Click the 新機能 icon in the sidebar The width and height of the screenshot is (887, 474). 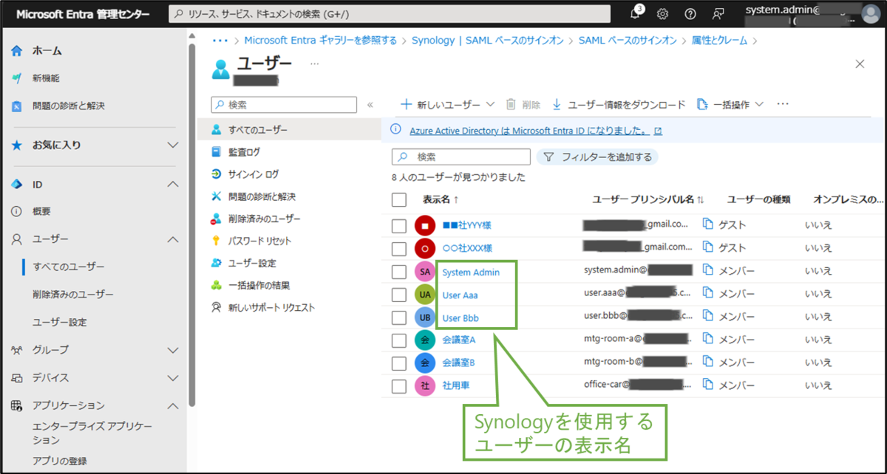coord(17,78)
